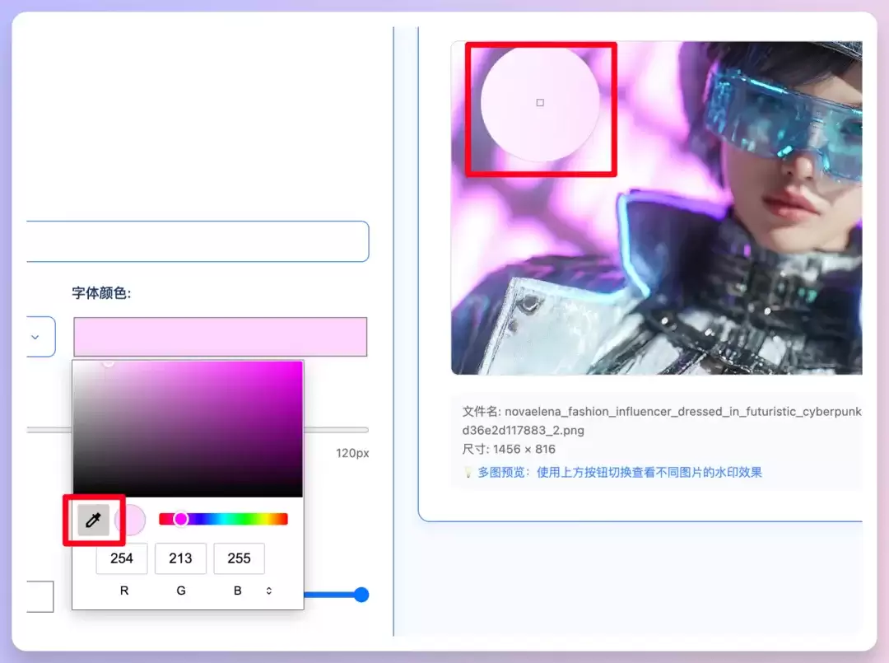Image resolution: width=889 pixels, height=663 pixels.
Task: Click the pink 字体颜色 color swatch bar
Action: tap(221, 337)
